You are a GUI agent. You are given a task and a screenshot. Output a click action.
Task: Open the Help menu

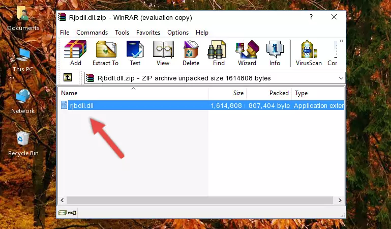[x=202, y=33]
